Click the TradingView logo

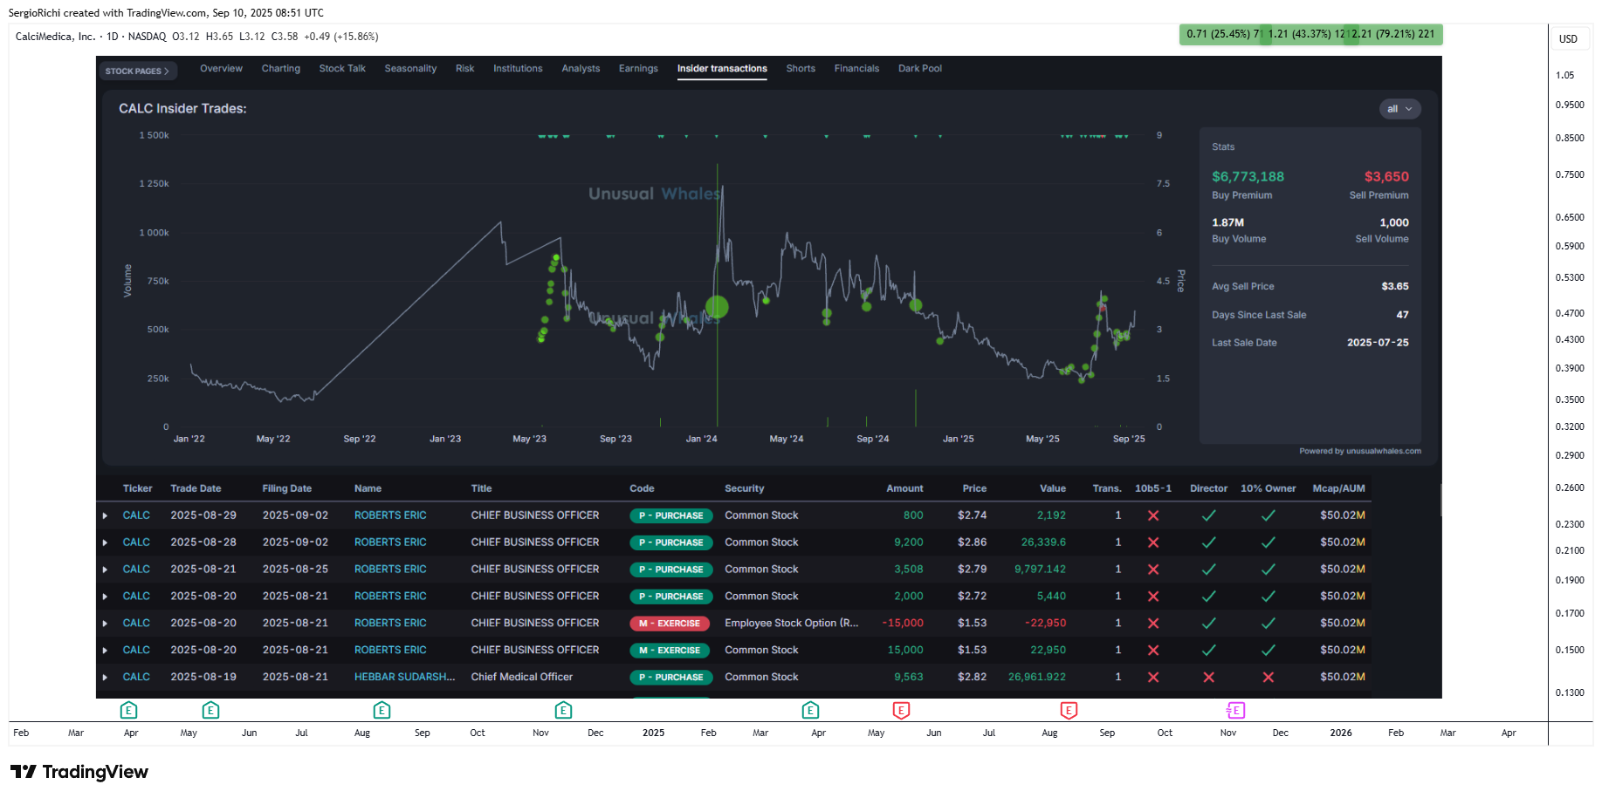(79, 772)
